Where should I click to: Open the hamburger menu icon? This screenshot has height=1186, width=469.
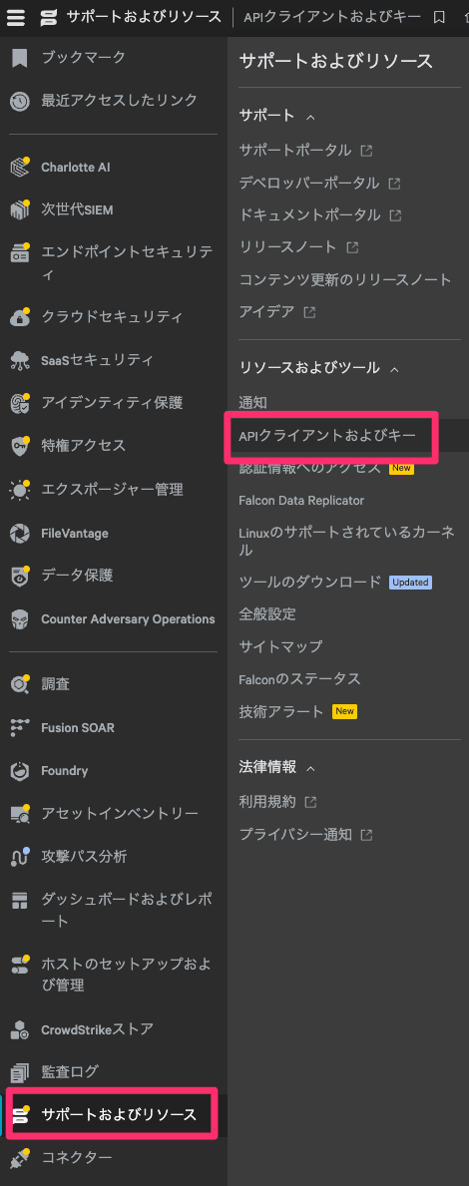pyautogui.click(x=16, y=17)
